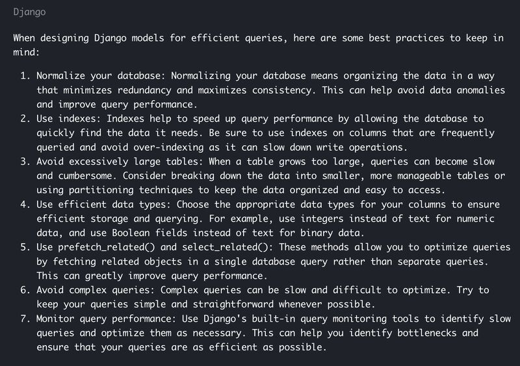Click list number 4 marker
This screenshot has width=520, height=366.
point(25,204)
